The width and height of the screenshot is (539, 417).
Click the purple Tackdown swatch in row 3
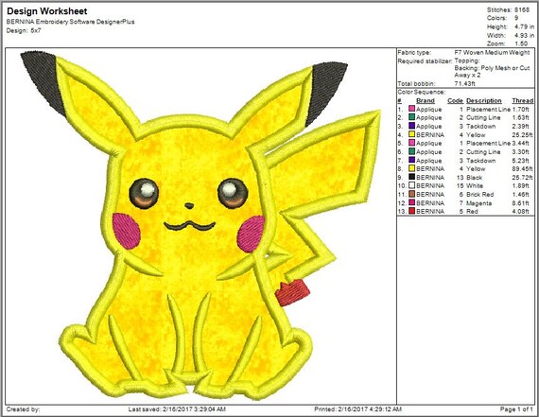coord(411,126)
